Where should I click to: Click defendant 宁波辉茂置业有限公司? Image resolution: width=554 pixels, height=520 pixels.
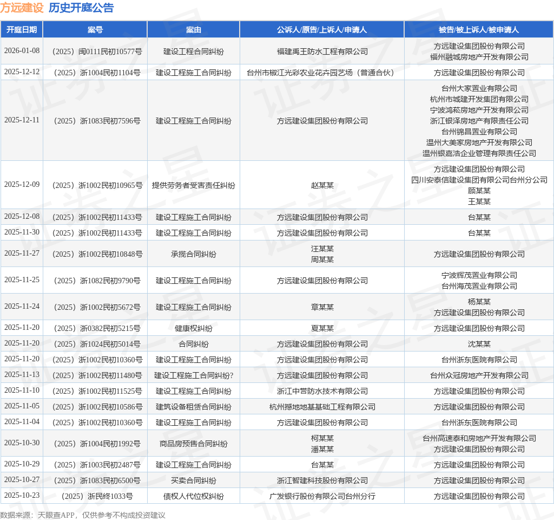click(x=479, y=275)
